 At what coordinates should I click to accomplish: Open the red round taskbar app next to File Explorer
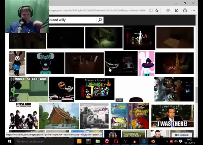pyautogui.click(x=107, y=141)
